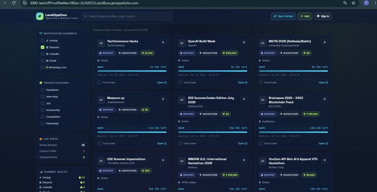Screen dimensions: 377x192
Task: Focus the Search opportunities input field
Action: [x=127, y=16]
